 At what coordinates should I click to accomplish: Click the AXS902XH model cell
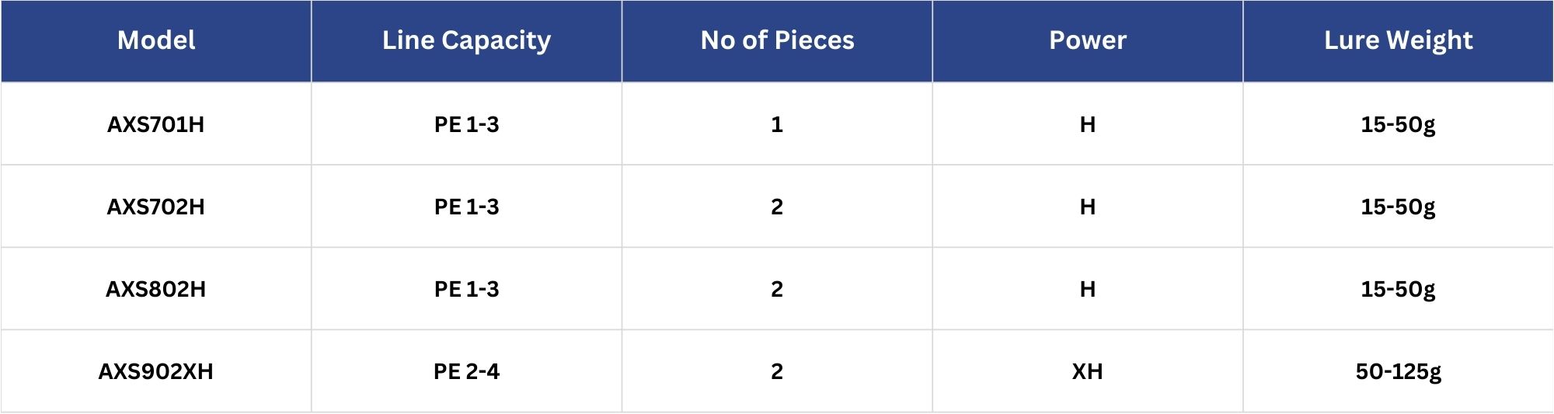[x=156, y=371]
